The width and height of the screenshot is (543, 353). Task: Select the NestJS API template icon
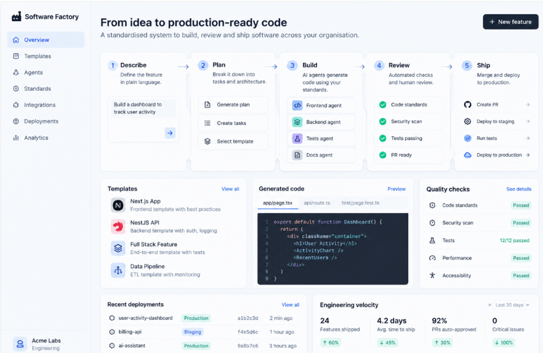coord(118,227)
